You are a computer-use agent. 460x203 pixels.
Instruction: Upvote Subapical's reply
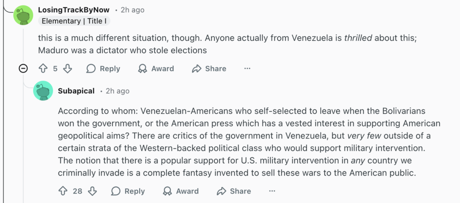point(63,191)
